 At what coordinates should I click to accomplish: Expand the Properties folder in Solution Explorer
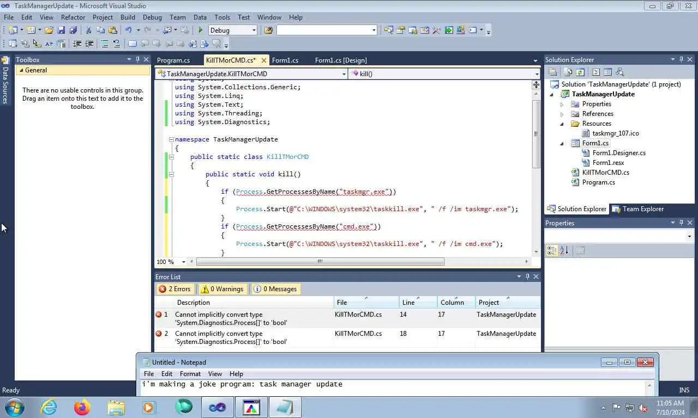562,104
